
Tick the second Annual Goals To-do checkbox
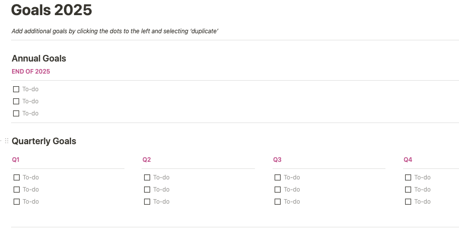[x=16, y=101]
